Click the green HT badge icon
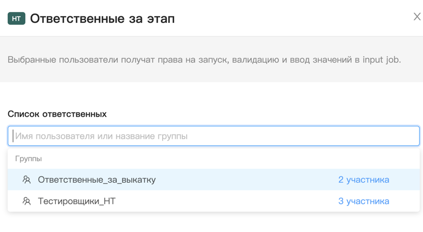 tap(16, 19)
